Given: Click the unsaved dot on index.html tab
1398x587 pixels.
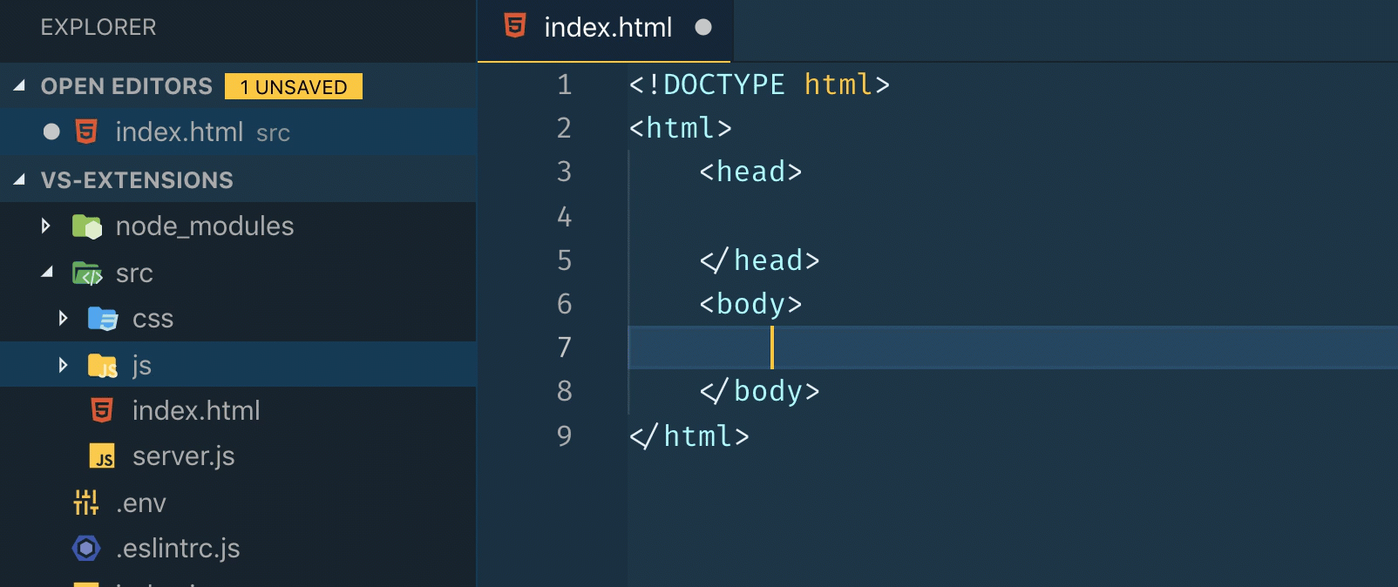Looking at the screenshot, I should point(703,28).
